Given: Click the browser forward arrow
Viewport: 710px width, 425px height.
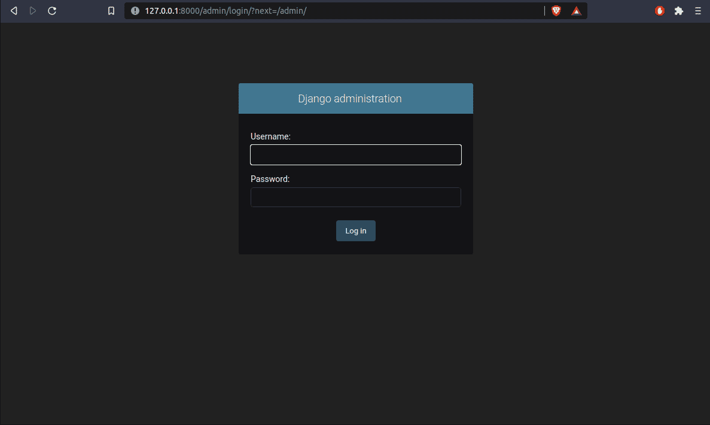Looking at the screenshot, I should click(x=33, y=11).
